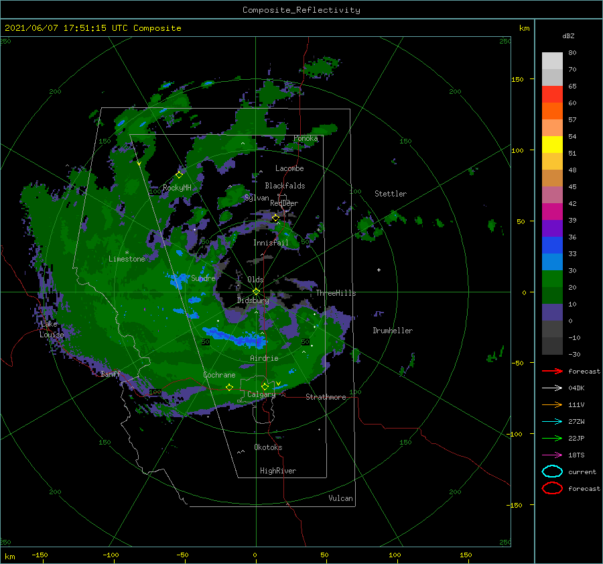This screenshot has width=603, height=564.
Task: Click the yellow diamond marker above Calgary label
Action: tap(265, 386)
